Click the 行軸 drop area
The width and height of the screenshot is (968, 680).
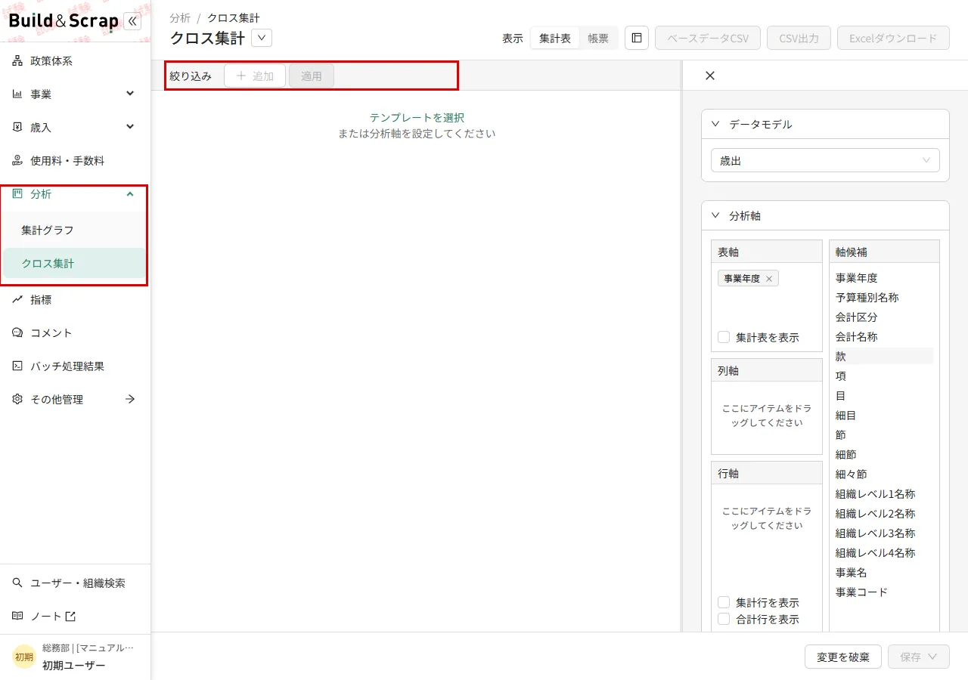pyautogui.click(x=767, y=538)
